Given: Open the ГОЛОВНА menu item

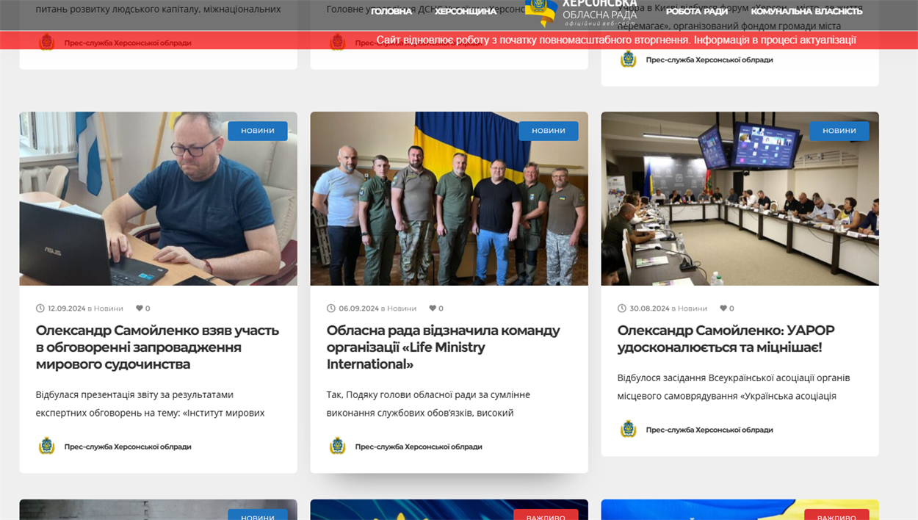Looking at the screenshot, I should coord(391,11).
